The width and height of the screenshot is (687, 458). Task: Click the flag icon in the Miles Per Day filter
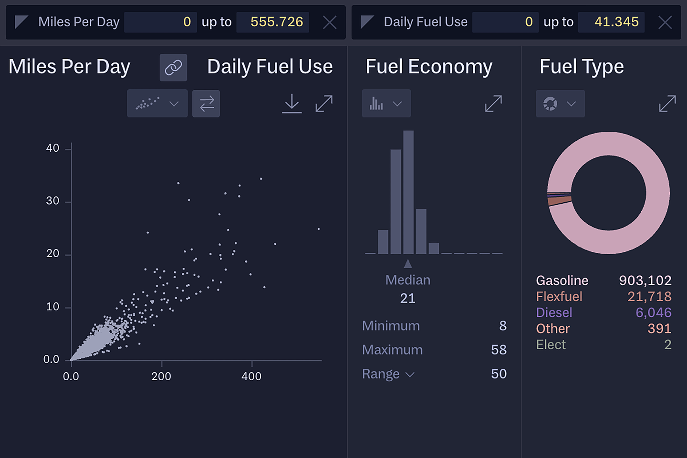[21, 21]
